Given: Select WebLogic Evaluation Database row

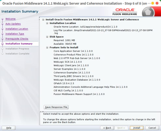Looking at the screenshot, I should click(x=77, y=80).
